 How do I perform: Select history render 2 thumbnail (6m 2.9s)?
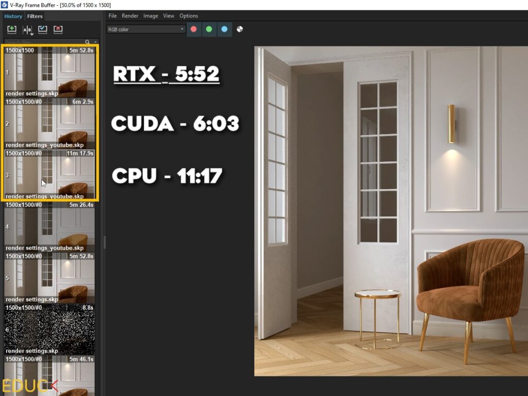click(x=49, y=124)
